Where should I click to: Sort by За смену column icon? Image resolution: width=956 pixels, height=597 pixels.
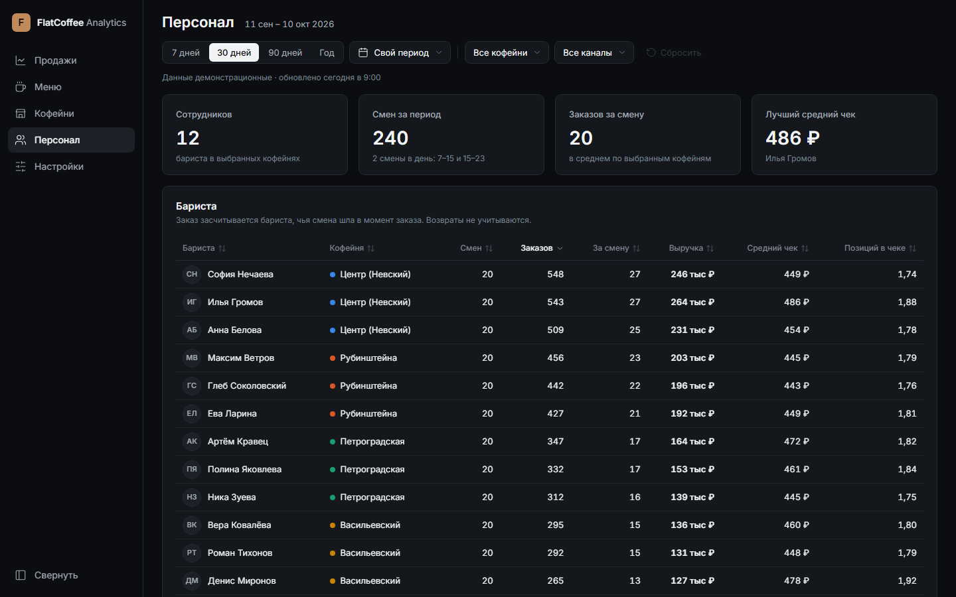tap(637, 248)
